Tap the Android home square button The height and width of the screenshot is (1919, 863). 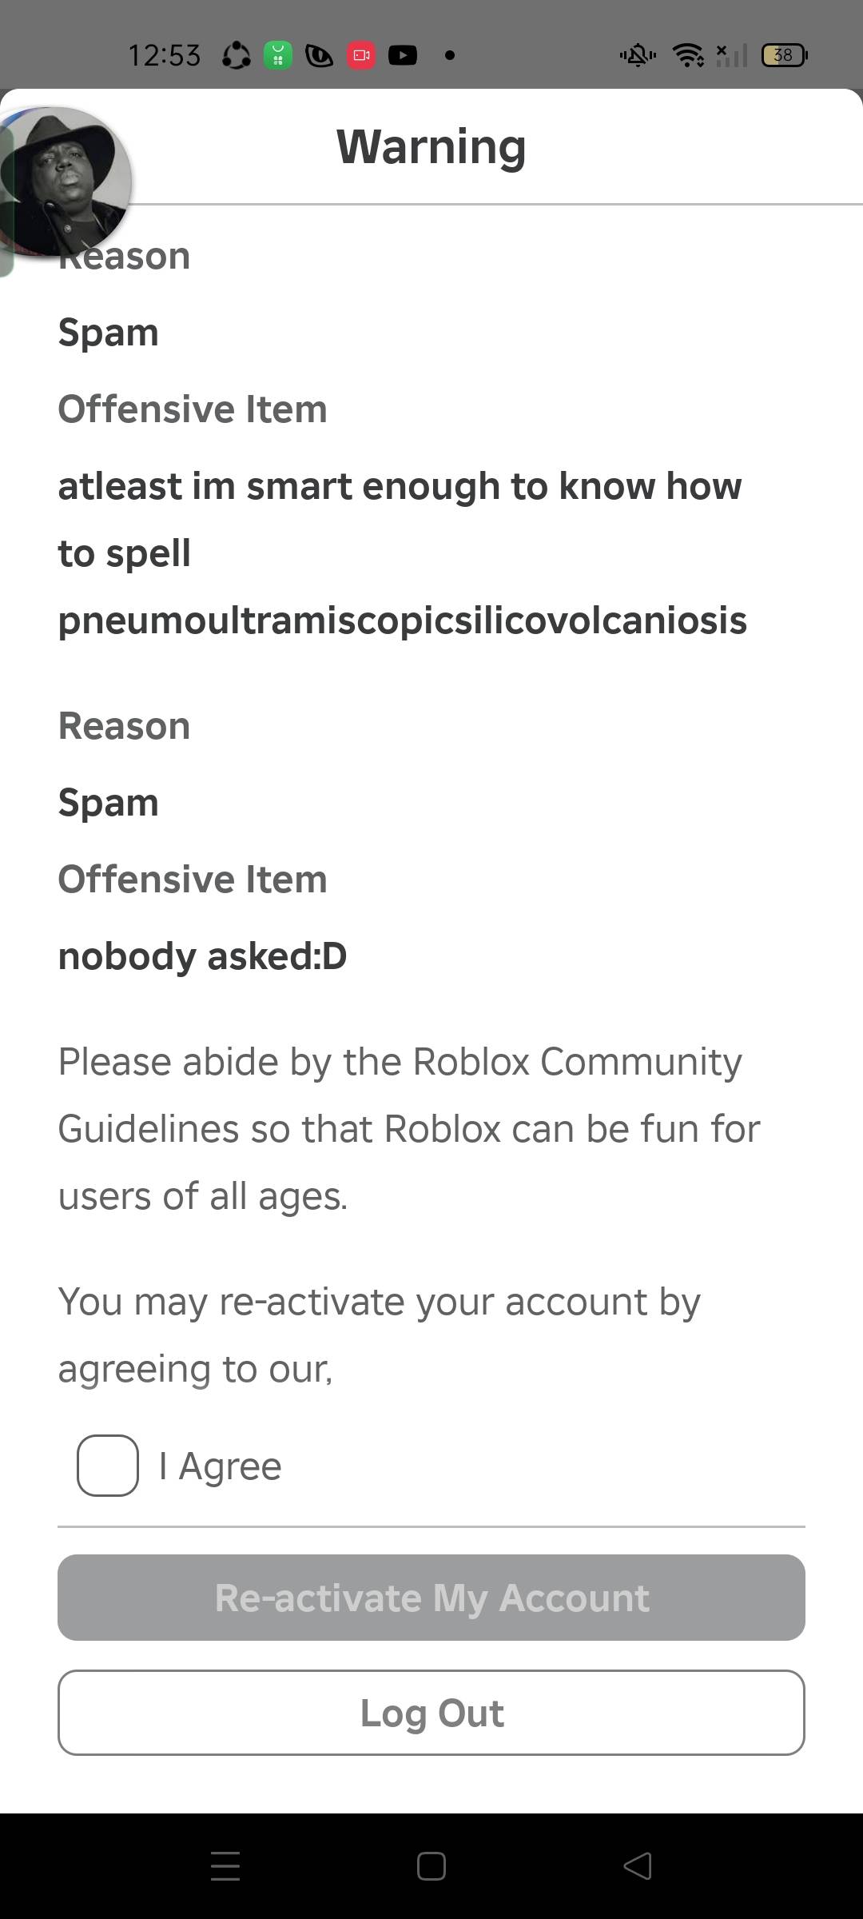[x=431, y=1866]
